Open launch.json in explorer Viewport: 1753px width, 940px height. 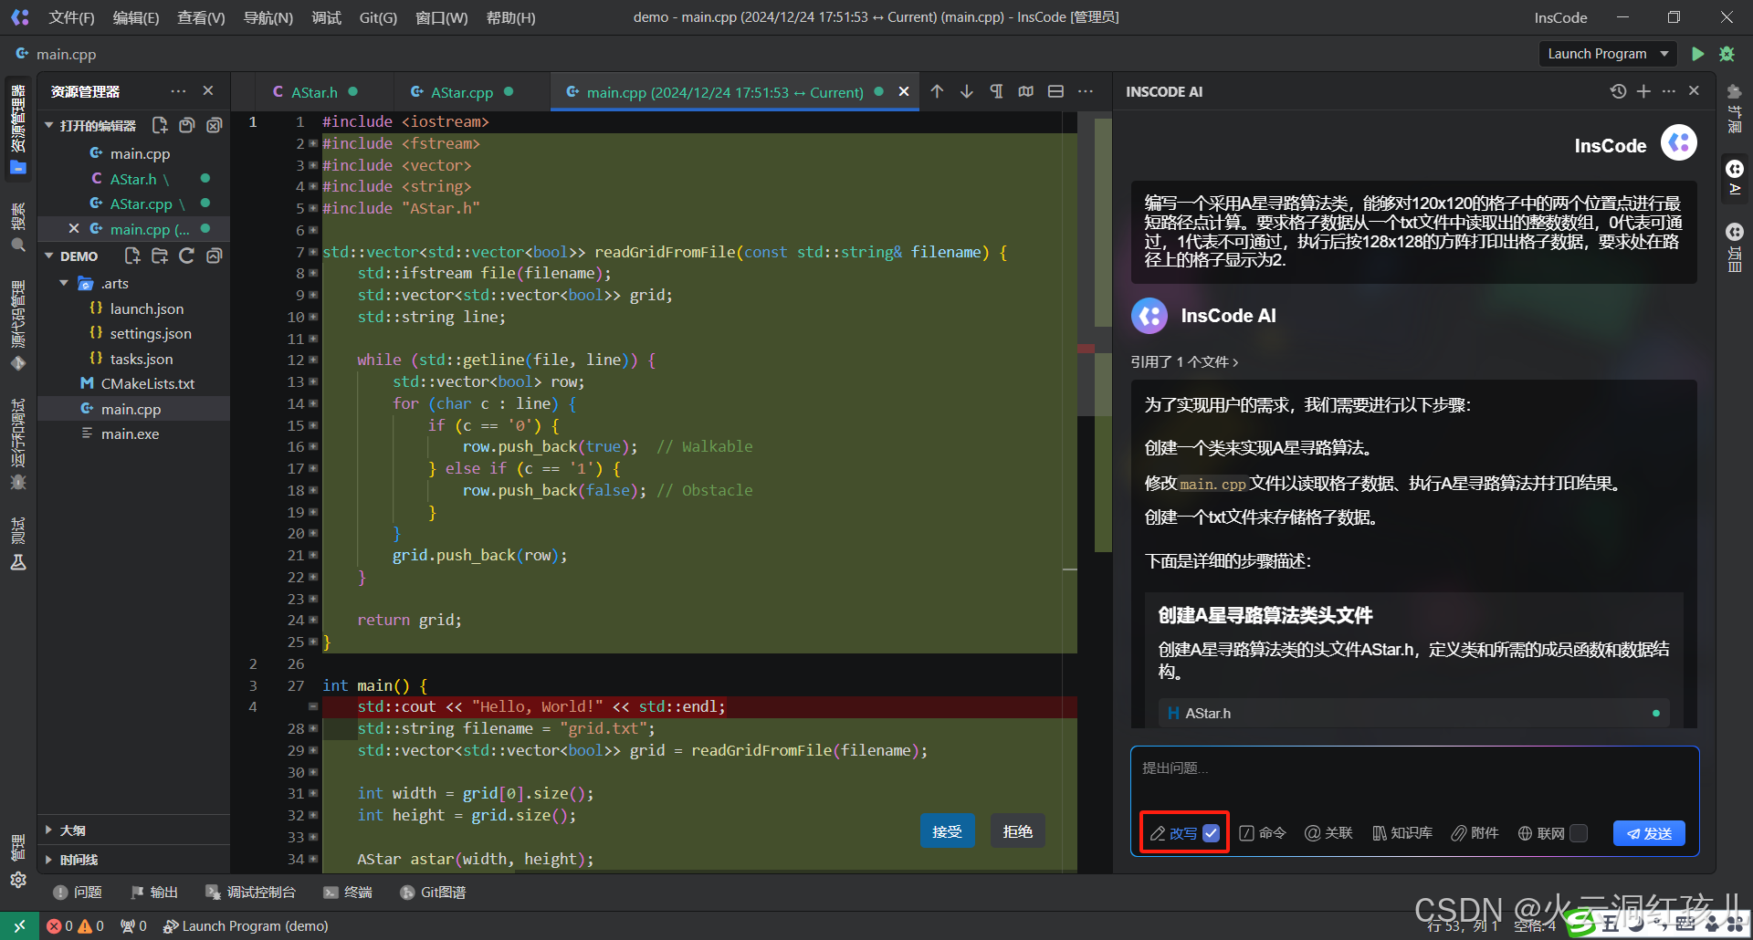146,308
